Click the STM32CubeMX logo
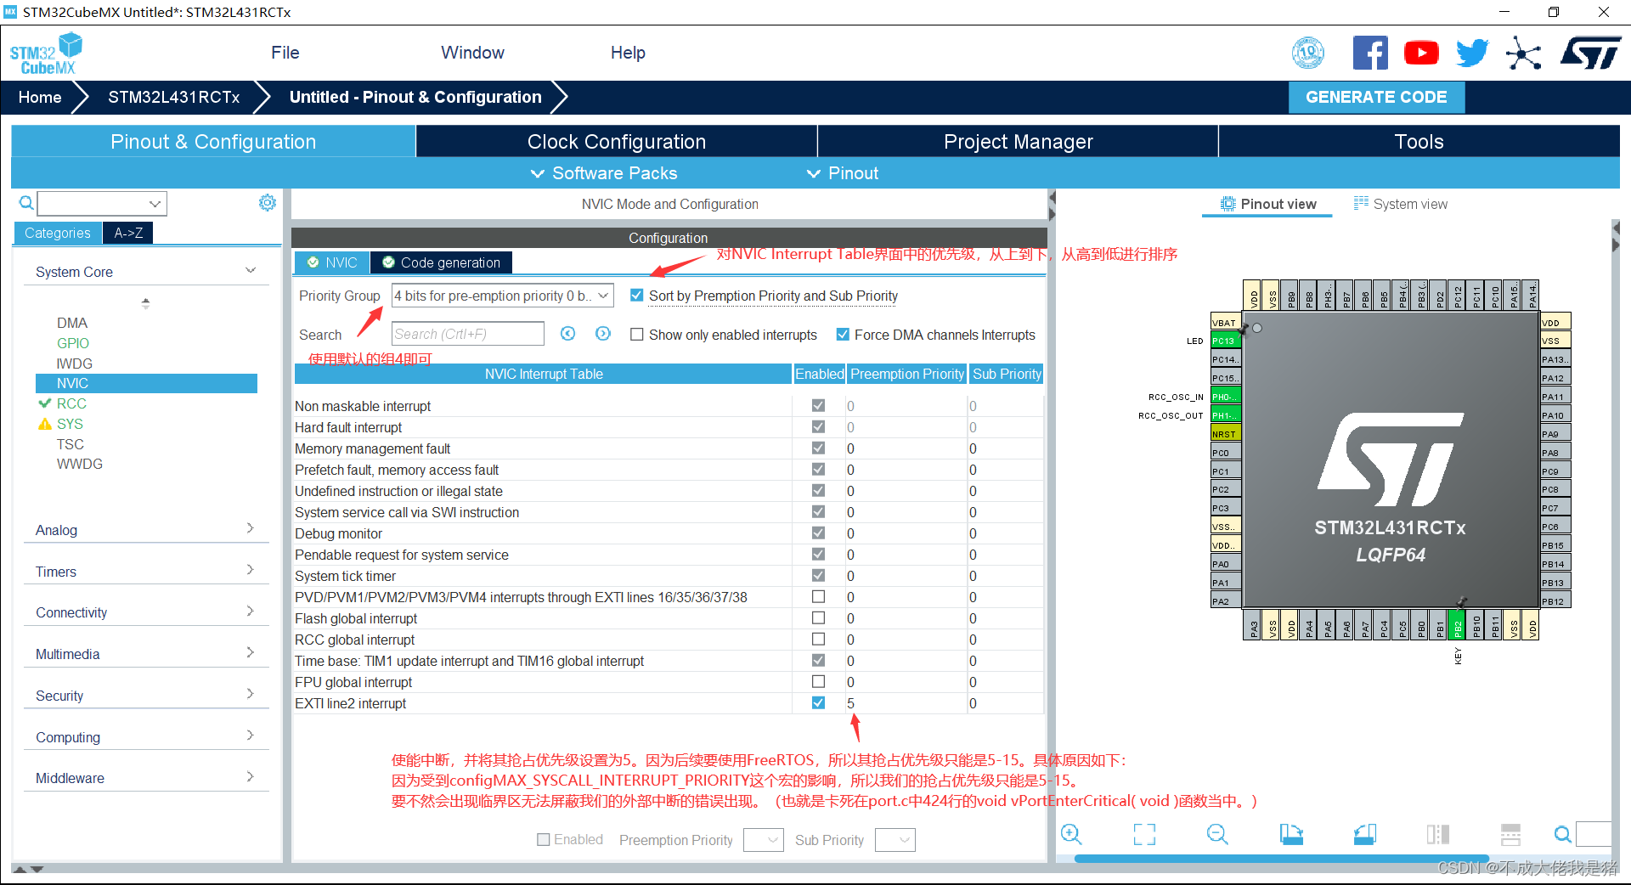 pyautogui.click(x=47, y=54)
